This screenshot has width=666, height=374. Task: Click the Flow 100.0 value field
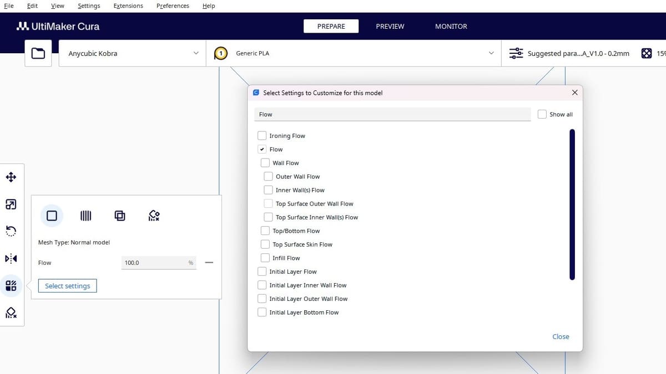[x=159, y=263]
